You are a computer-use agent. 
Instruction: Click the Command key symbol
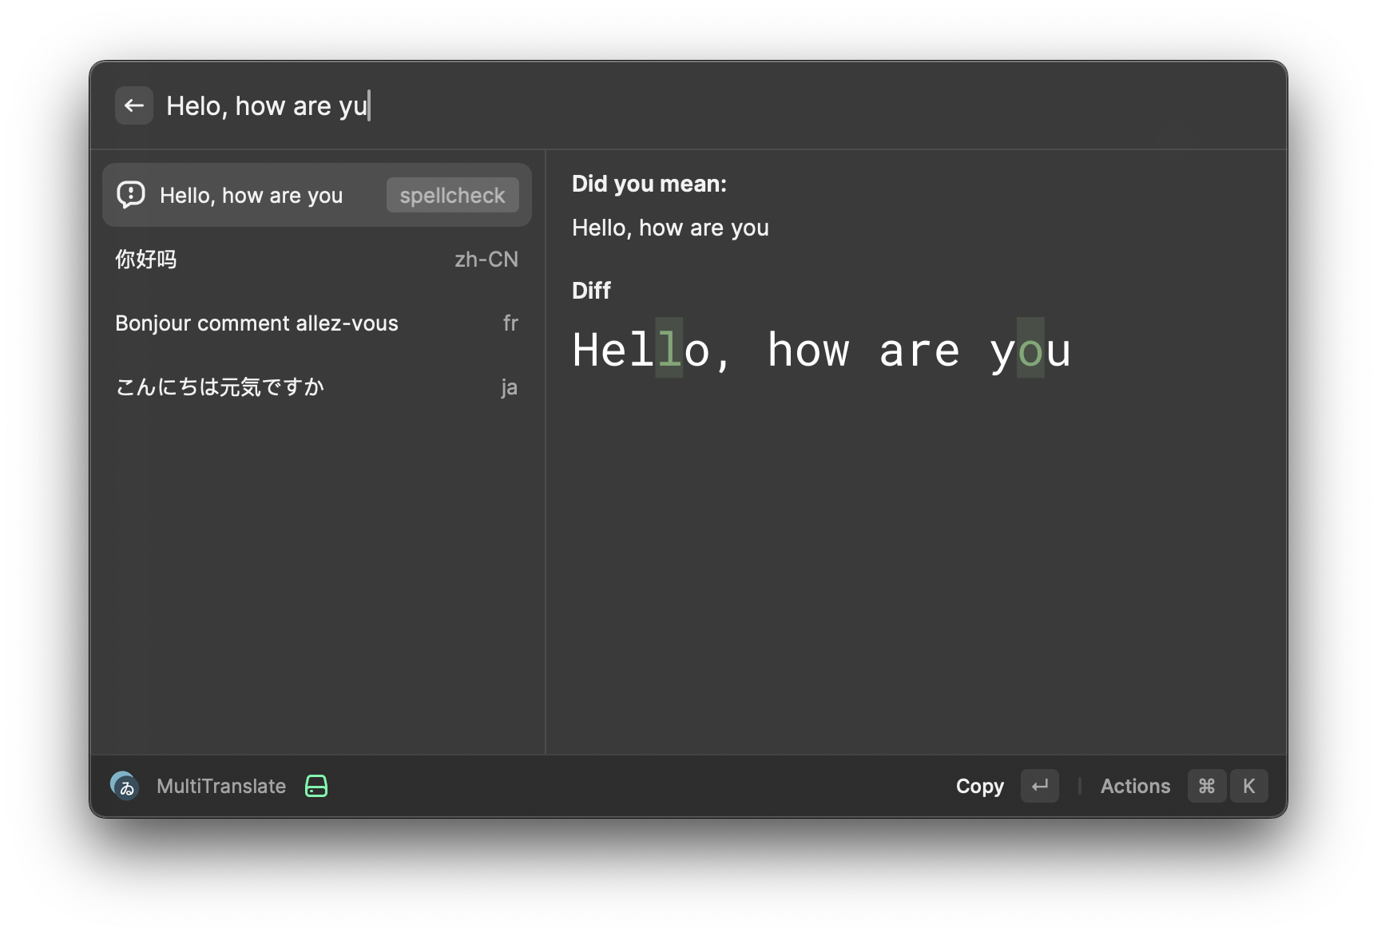(1207, 786)
